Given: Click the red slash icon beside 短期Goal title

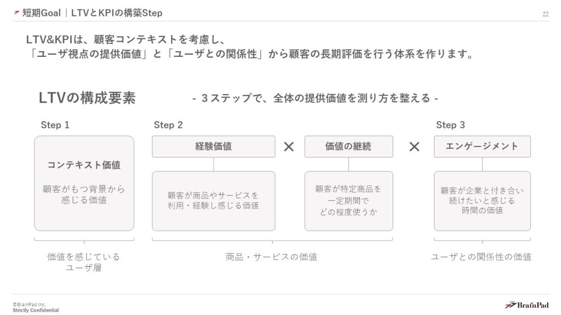Looking at the screenshot, I should (x=16, y=13).
